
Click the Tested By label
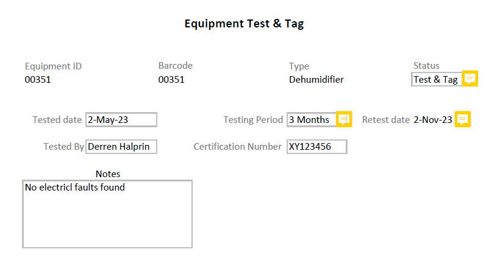(63, 147)
